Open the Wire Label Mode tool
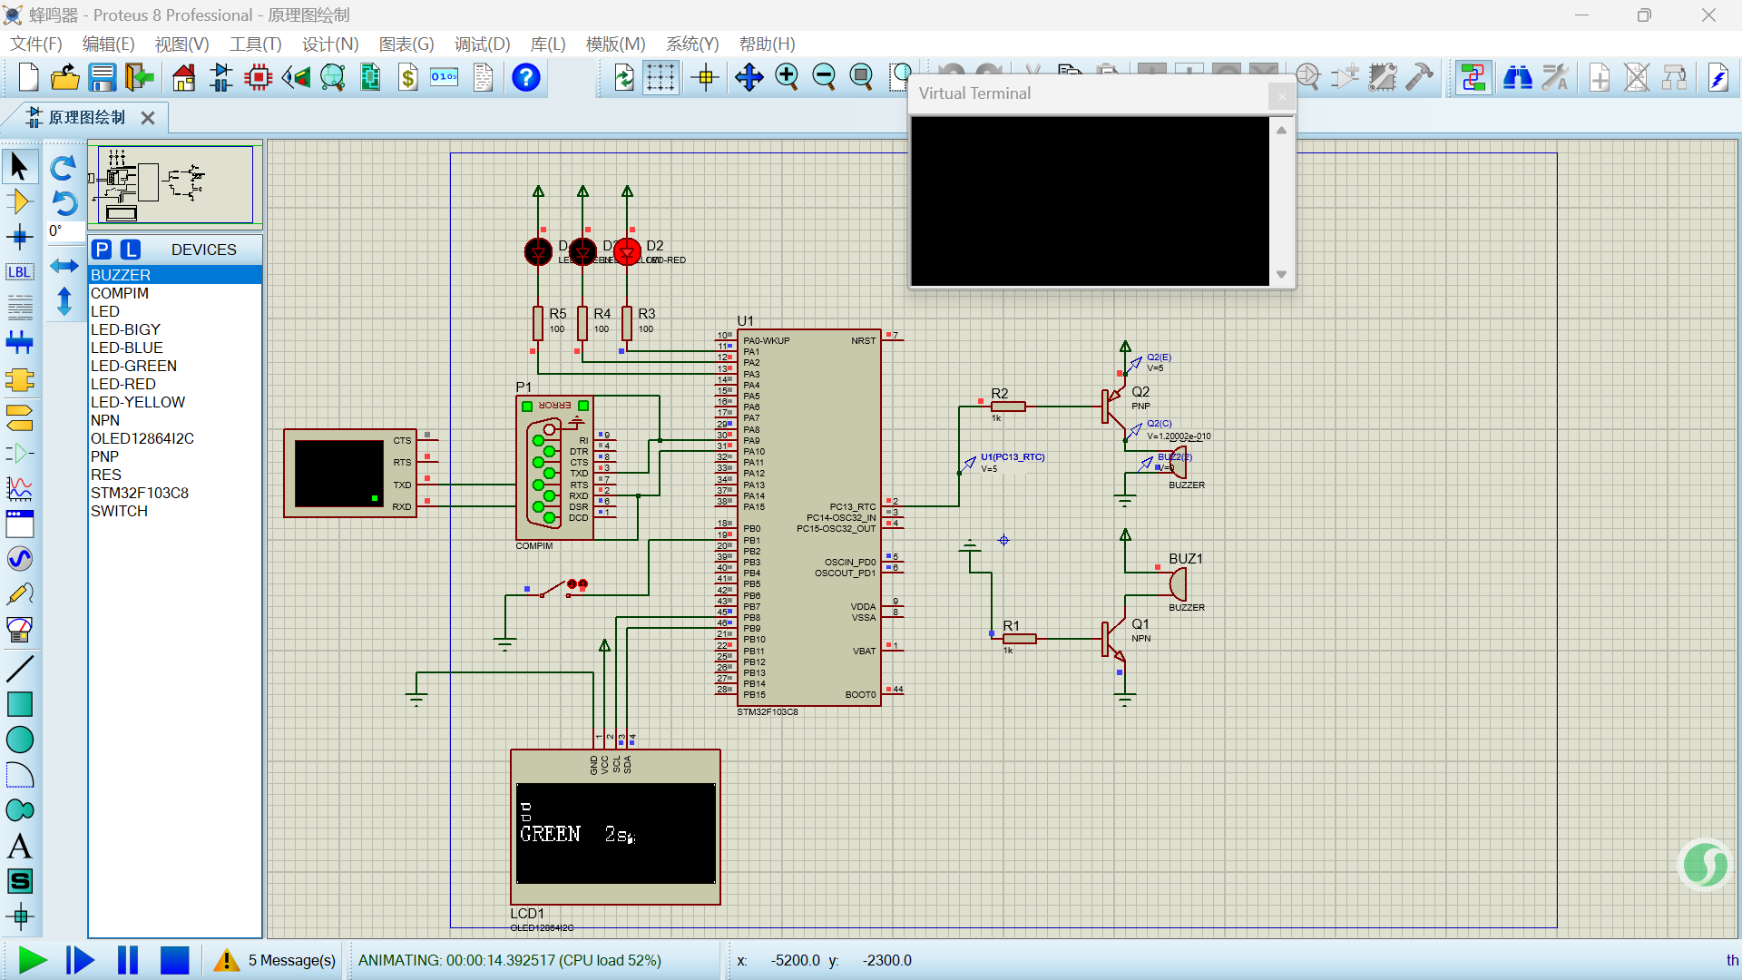This screenshot has width=1742, height=980. click(20, 271)
